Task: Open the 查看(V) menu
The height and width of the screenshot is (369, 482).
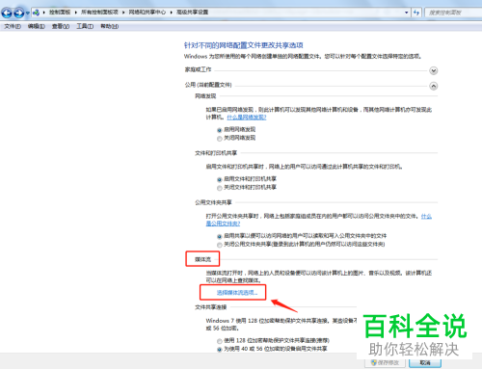Action: (x=61, y=26)
